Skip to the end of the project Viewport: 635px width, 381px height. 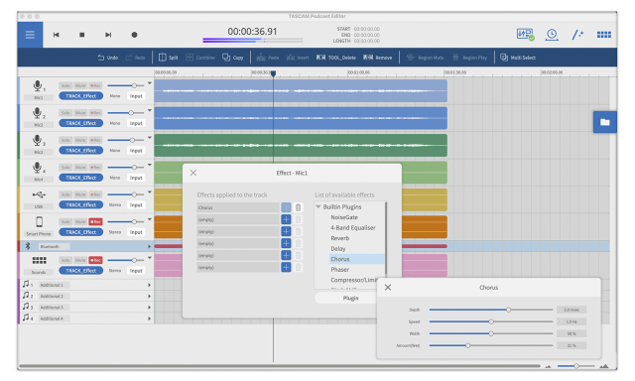(108, 35)
